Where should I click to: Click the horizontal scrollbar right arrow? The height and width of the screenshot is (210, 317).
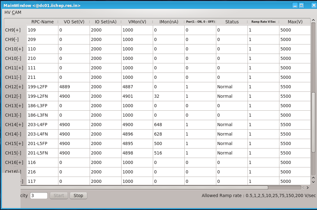click(x=308, y=188)
